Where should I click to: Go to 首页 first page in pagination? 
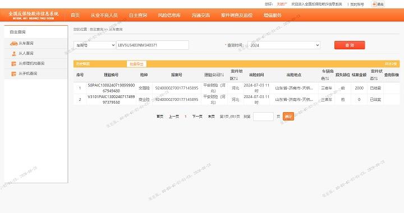pyautogui.click(x=160, y=117)
